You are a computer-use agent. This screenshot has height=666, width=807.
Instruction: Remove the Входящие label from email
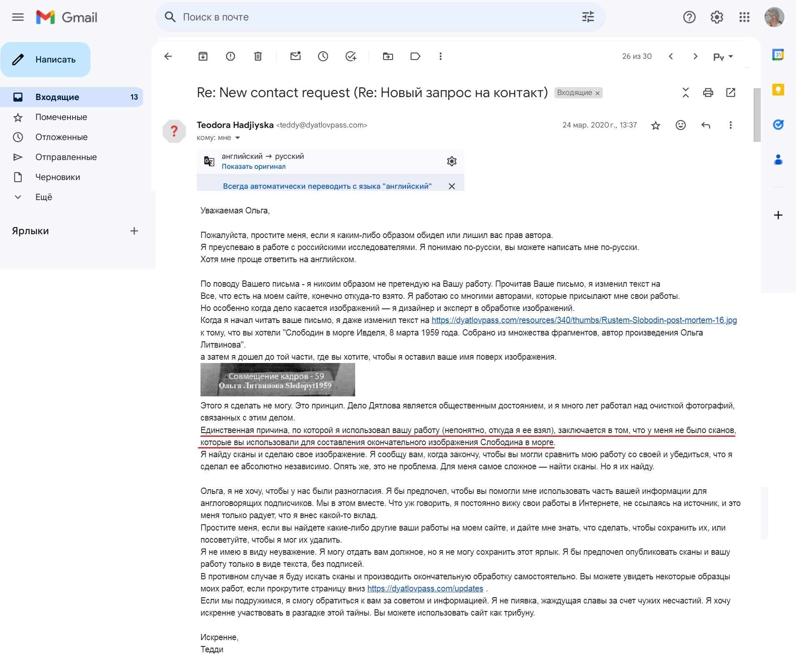point(597,93)
